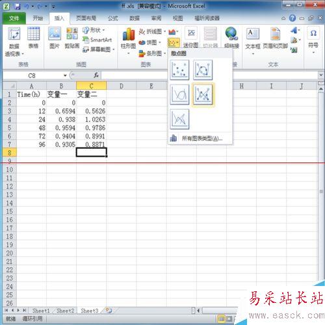325x325 pixels.
Task: Open the 屏幕截图 (Screenshot) dropdown
Action: point(99,49)
